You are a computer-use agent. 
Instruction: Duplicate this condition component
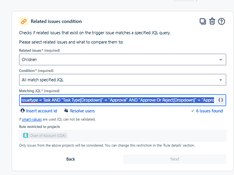click(x=202, y=21)
